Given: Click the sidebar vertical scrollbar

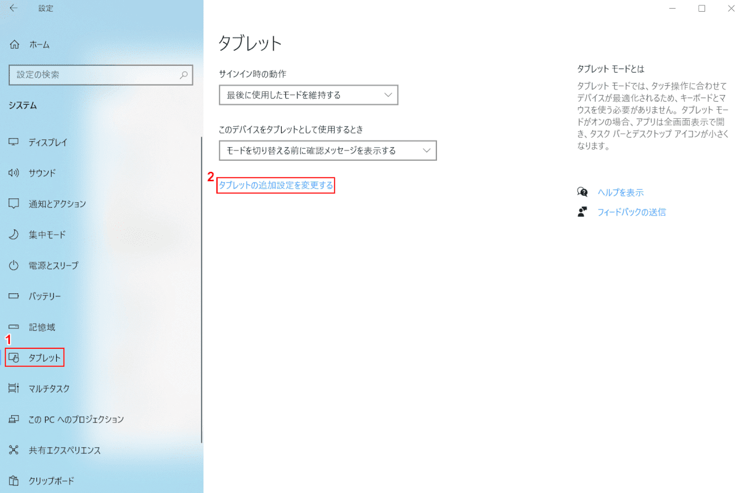Looking at the screenshot, I should point(201,290).
